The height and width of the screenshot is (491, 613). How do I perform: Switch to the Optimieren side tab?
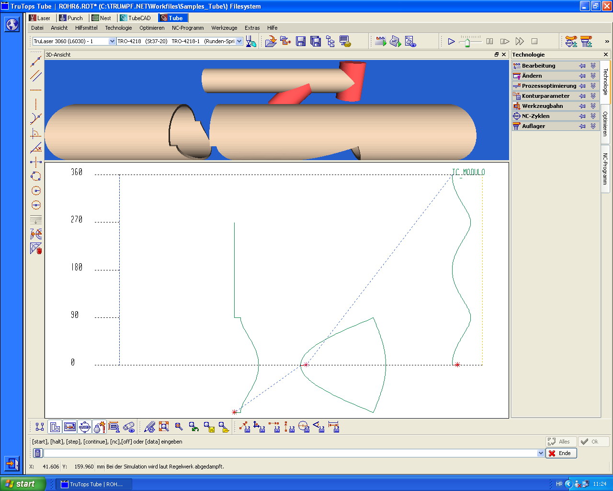click(x=605, y=124)
